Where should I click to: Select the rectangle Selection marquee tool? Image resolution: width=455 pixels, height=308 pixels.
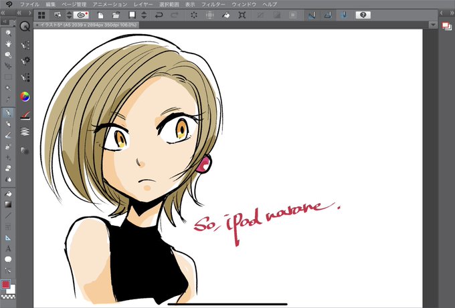[x=8, y=77]
